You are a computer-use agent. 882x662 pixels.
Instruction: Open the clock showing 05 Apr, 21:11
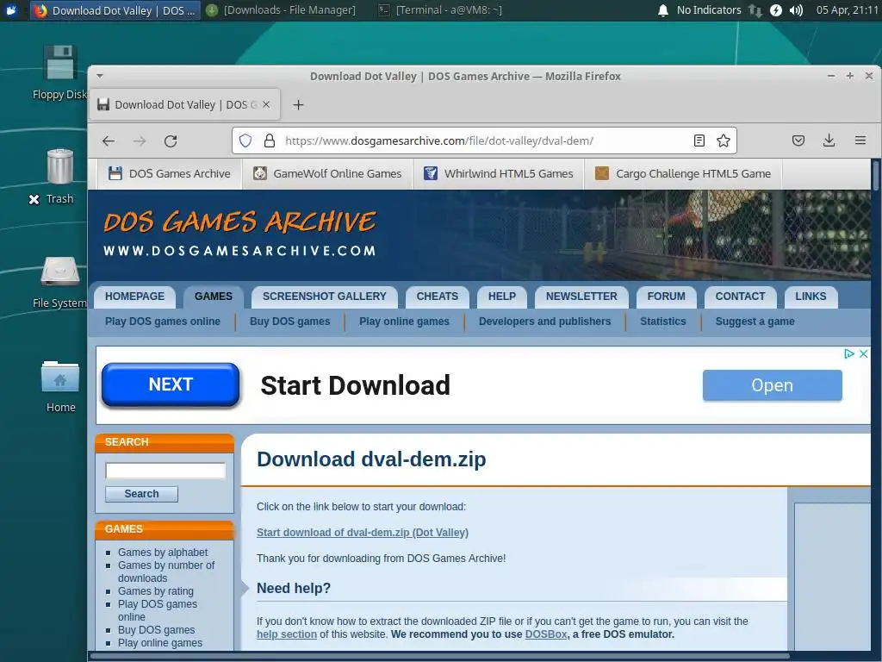[x=847, y=10]
